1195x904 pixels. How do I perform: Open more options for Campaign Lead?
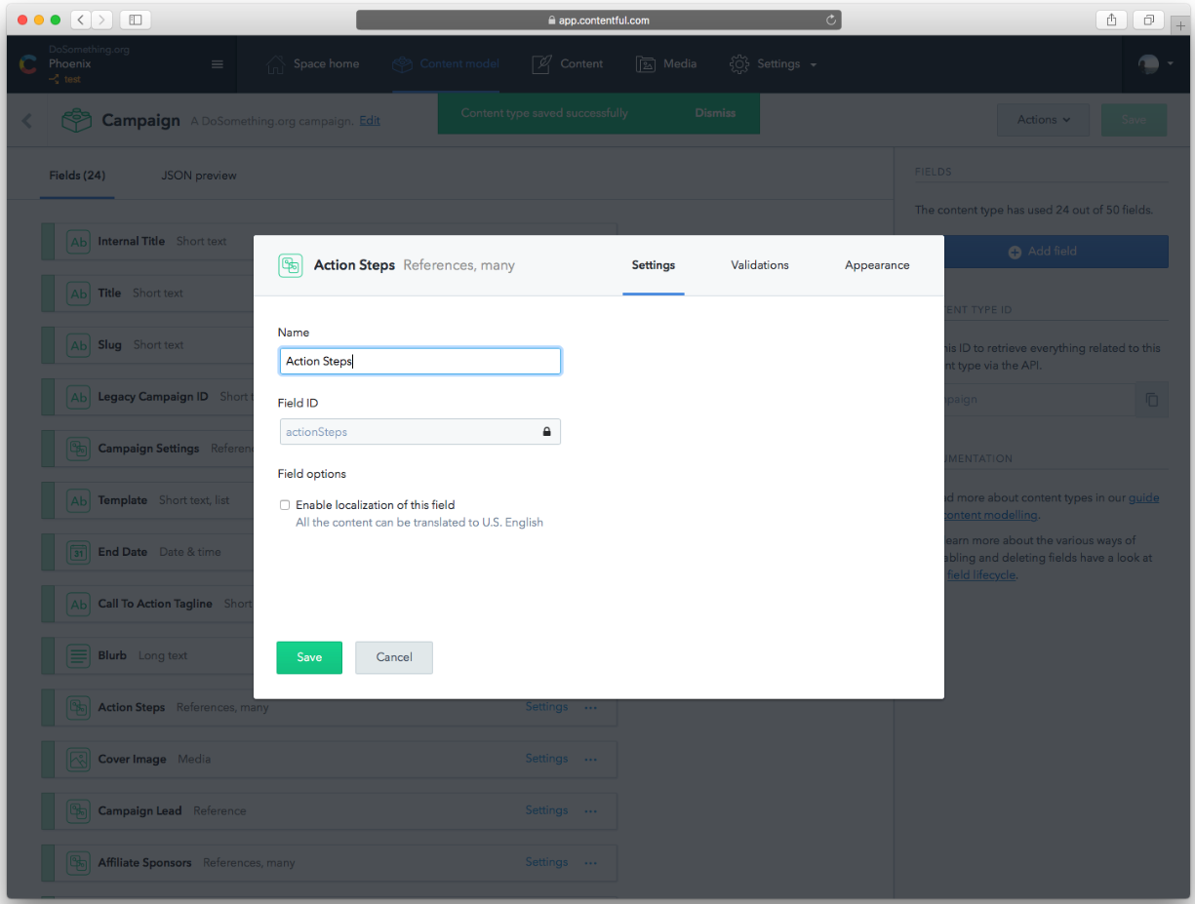coord(591,810)
